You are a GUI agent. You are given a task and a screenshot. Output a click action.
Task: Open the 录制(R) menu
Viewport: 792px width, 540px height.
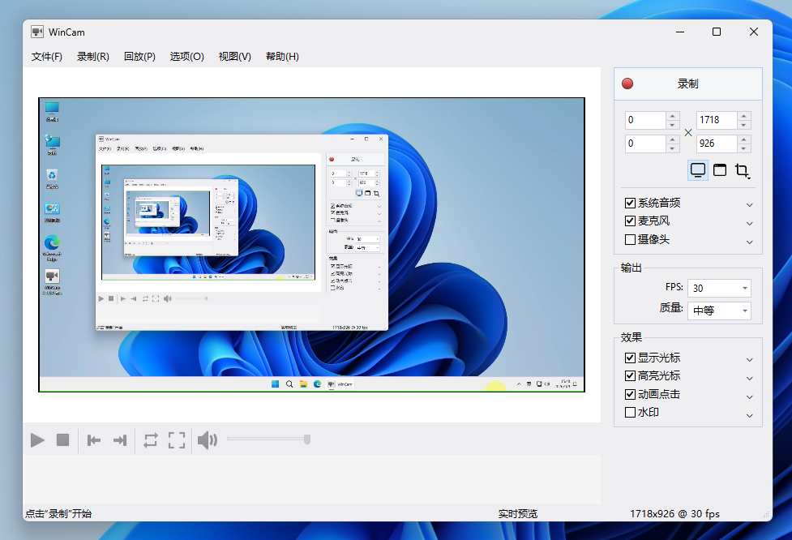click(93, 57)
